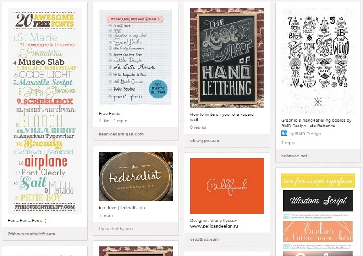Open My Favourite Handwritten Fonts pin image

tap(136, 57)
